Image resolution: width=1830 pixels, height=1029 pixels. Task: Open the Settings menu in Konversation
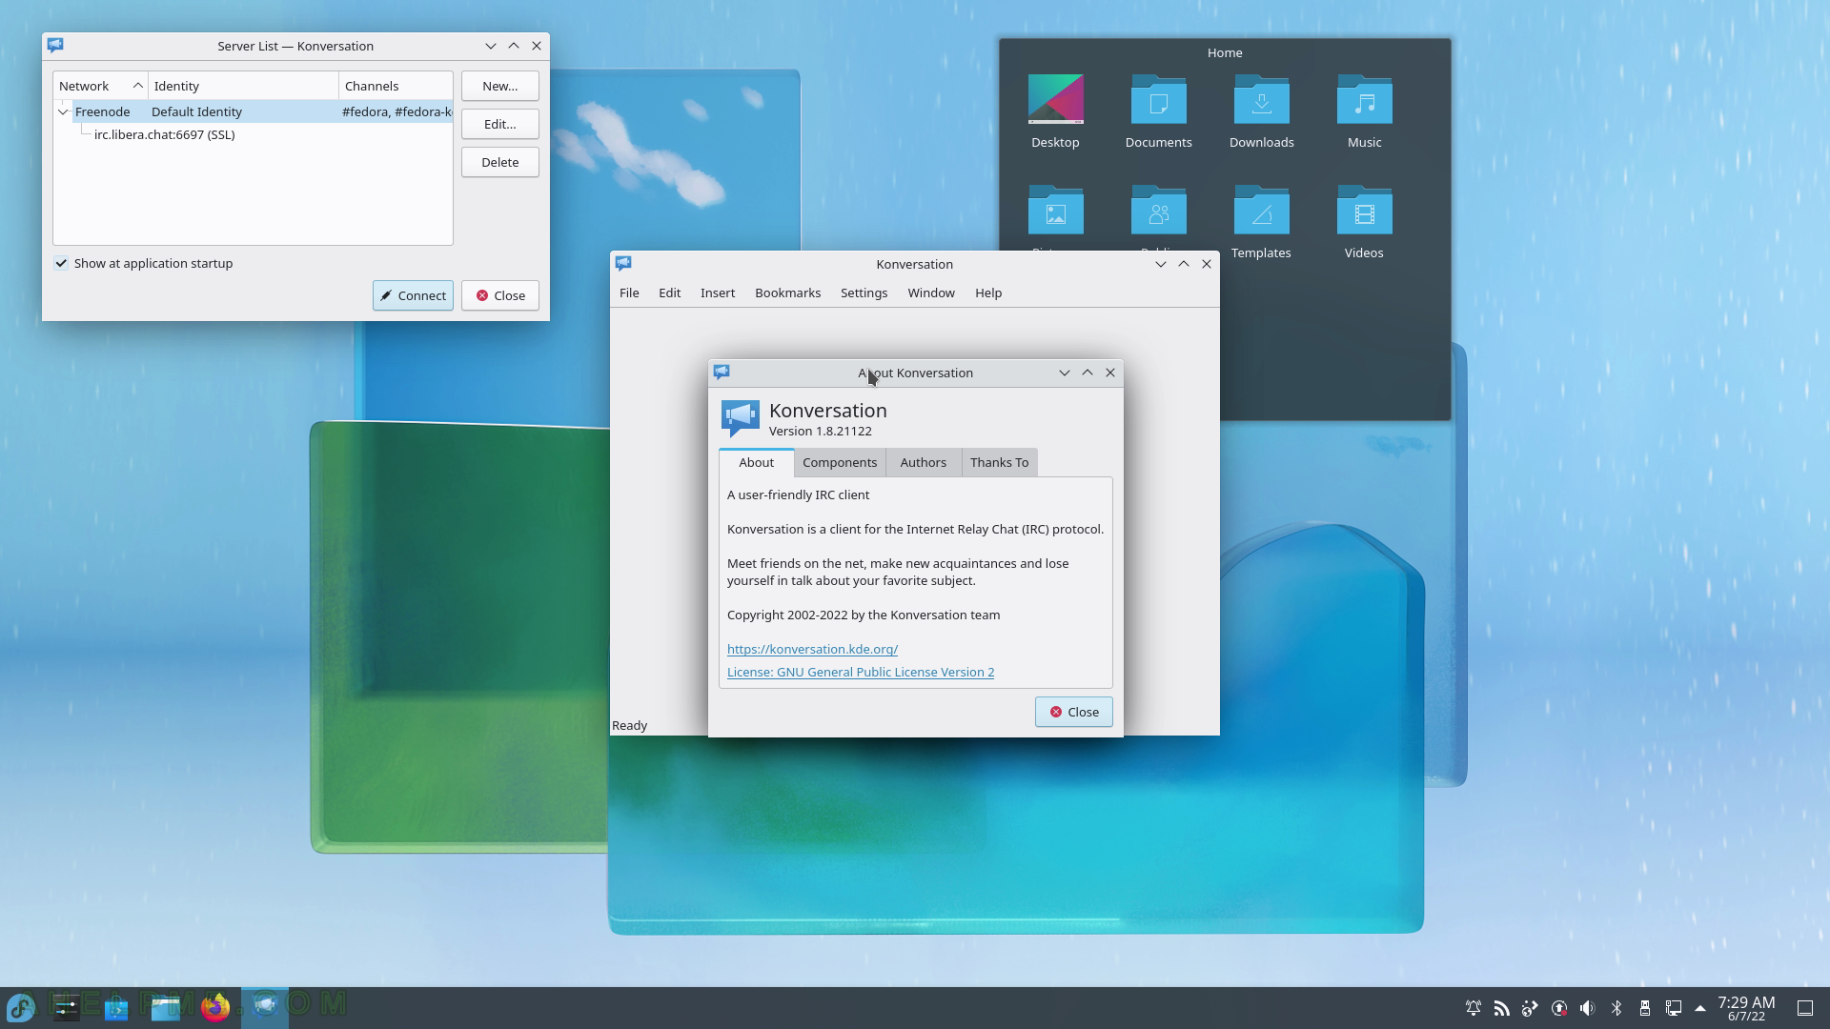point(864,293)
